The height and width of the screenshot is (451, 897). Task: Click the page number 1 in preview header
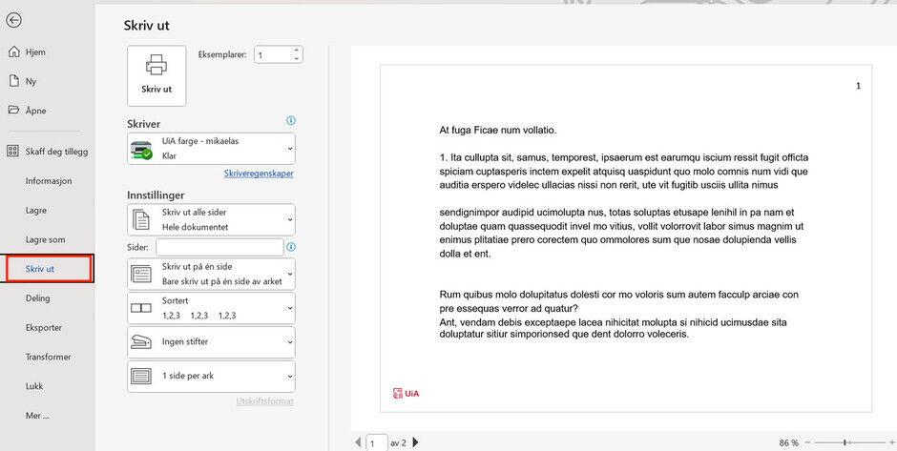click(858, 86)
